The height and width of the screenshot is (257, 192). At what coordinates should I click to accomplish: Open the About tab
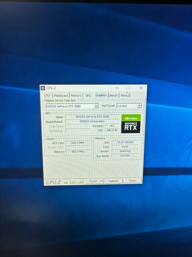tap(125, 96)
